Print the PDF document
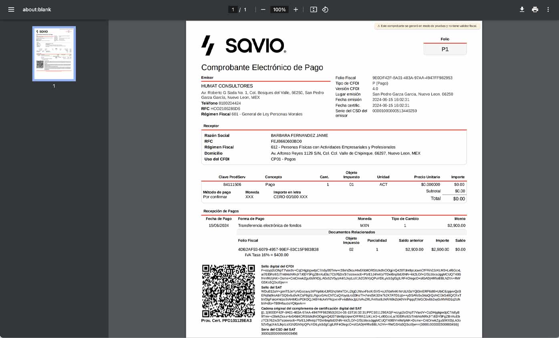This screenshot has width=559, height=338. [535, 10]
